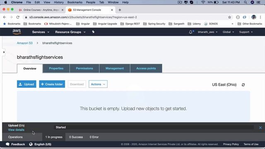Switch to the Permissions tab
Image resolution: width=265 pixels, height=149 pixels.
coord(84,68)
